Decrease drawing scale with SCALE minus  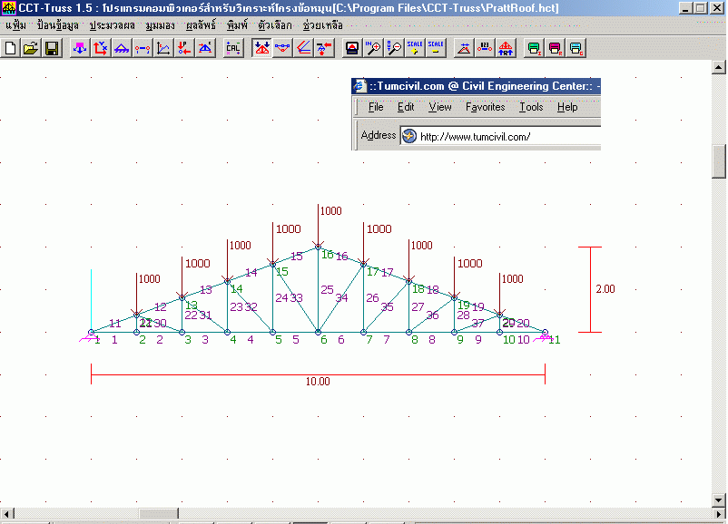click(436, 48)
